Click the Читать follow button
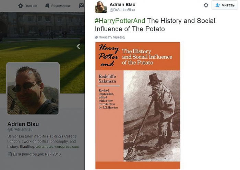 tap(225, 5)
